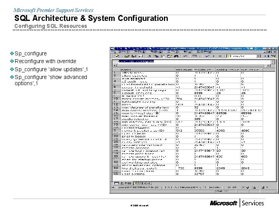Open the Tools menu marked (T)
Image resolution: width=279 pixels, height=209 pixels.
tap(173, 52)
